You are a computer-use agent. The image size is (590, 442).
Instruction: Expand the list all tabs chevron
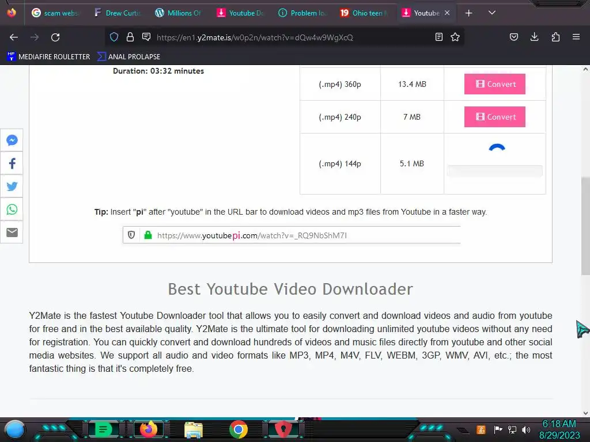pyautogui.click(x=492, y=13)
